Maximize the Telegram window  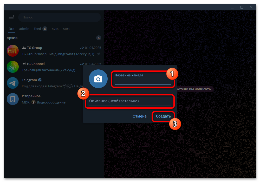(x=242, y=8)
